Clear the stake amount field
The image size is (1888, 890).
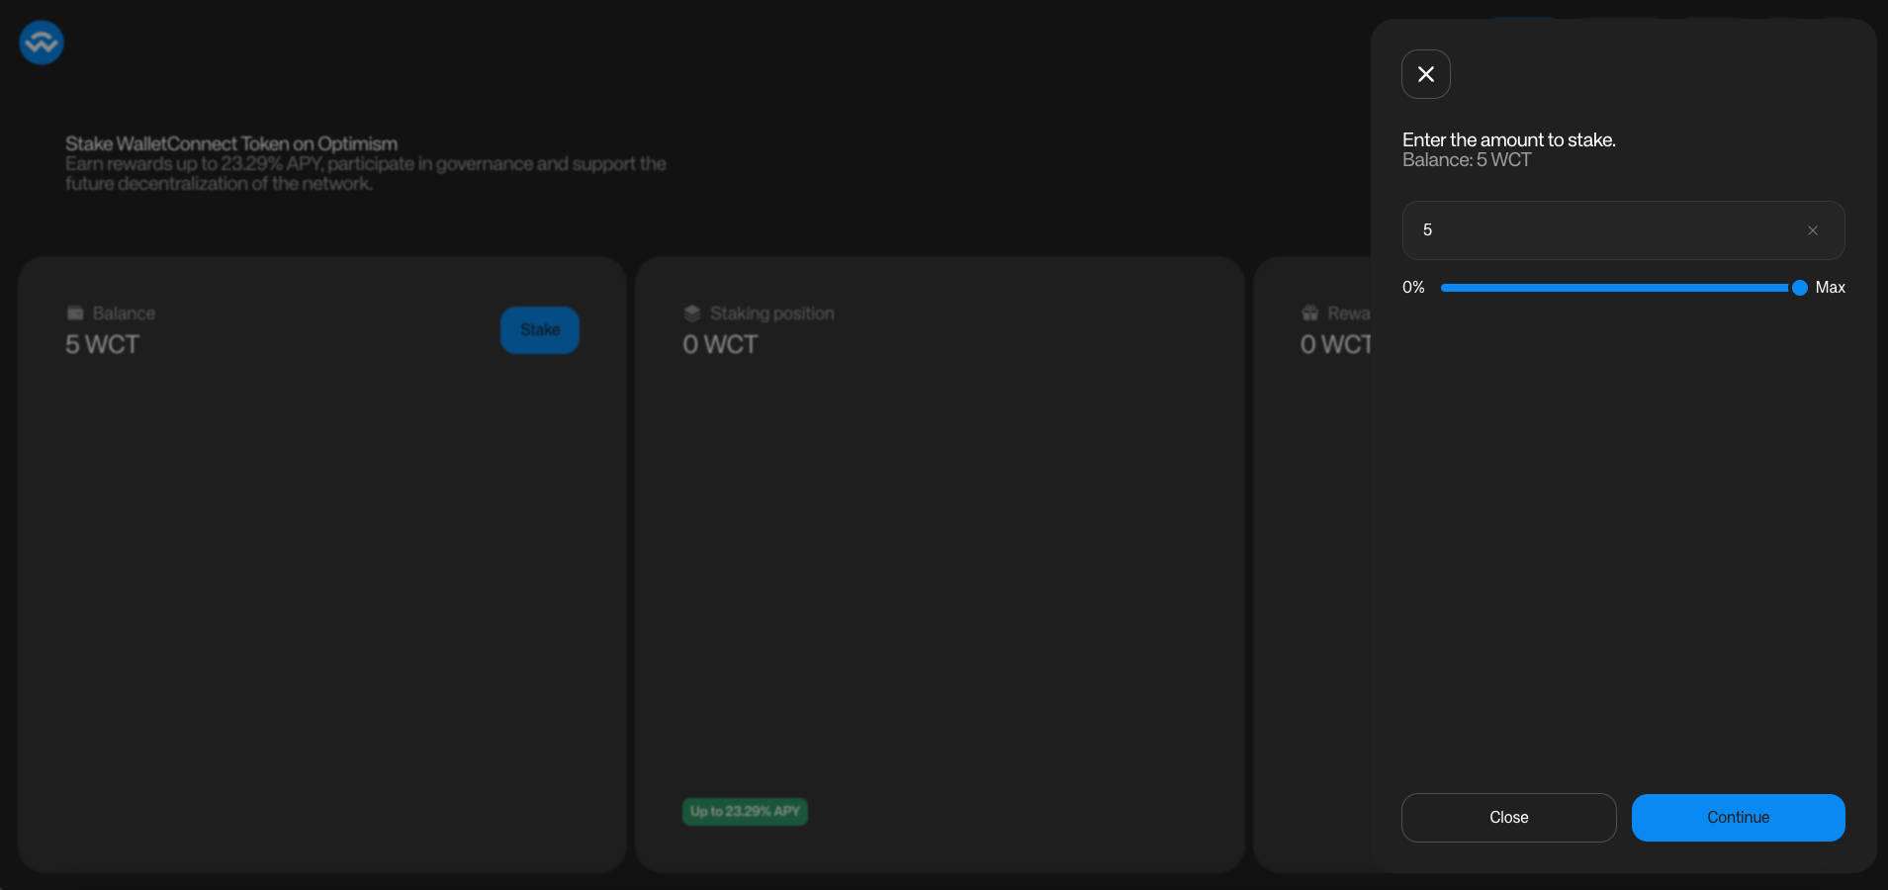point(1812,230)
